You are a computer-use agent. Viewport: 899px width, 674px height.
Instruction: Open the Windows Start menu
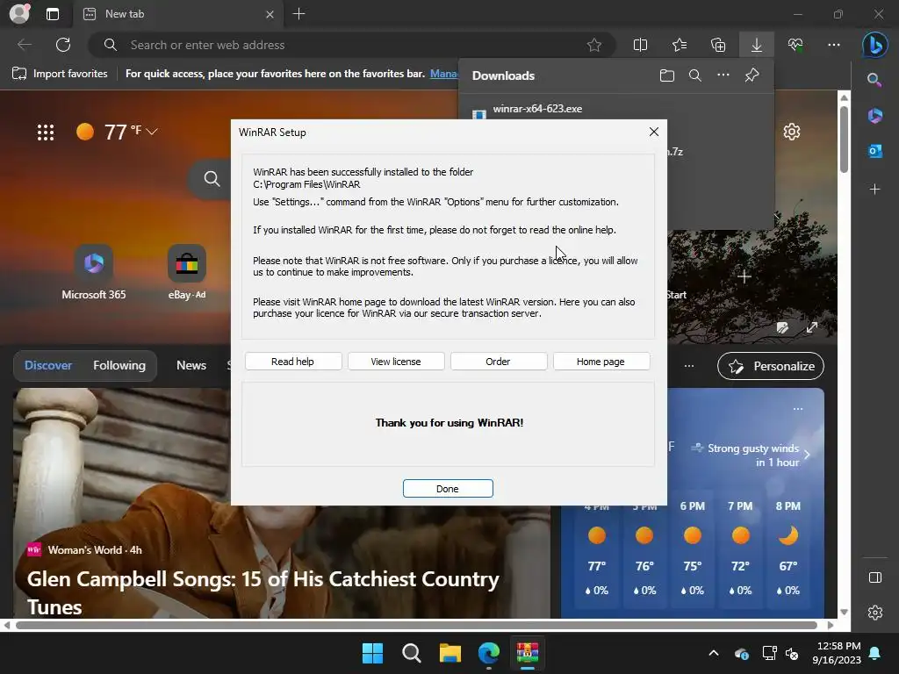coord(372,653)
